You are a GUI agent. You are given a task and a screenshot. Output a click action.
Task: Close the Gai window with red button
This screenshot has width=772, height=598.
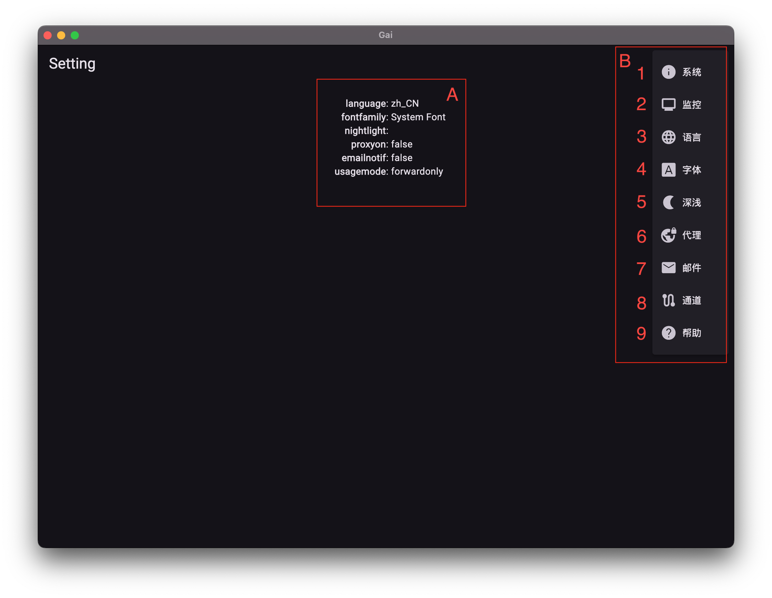48,35
